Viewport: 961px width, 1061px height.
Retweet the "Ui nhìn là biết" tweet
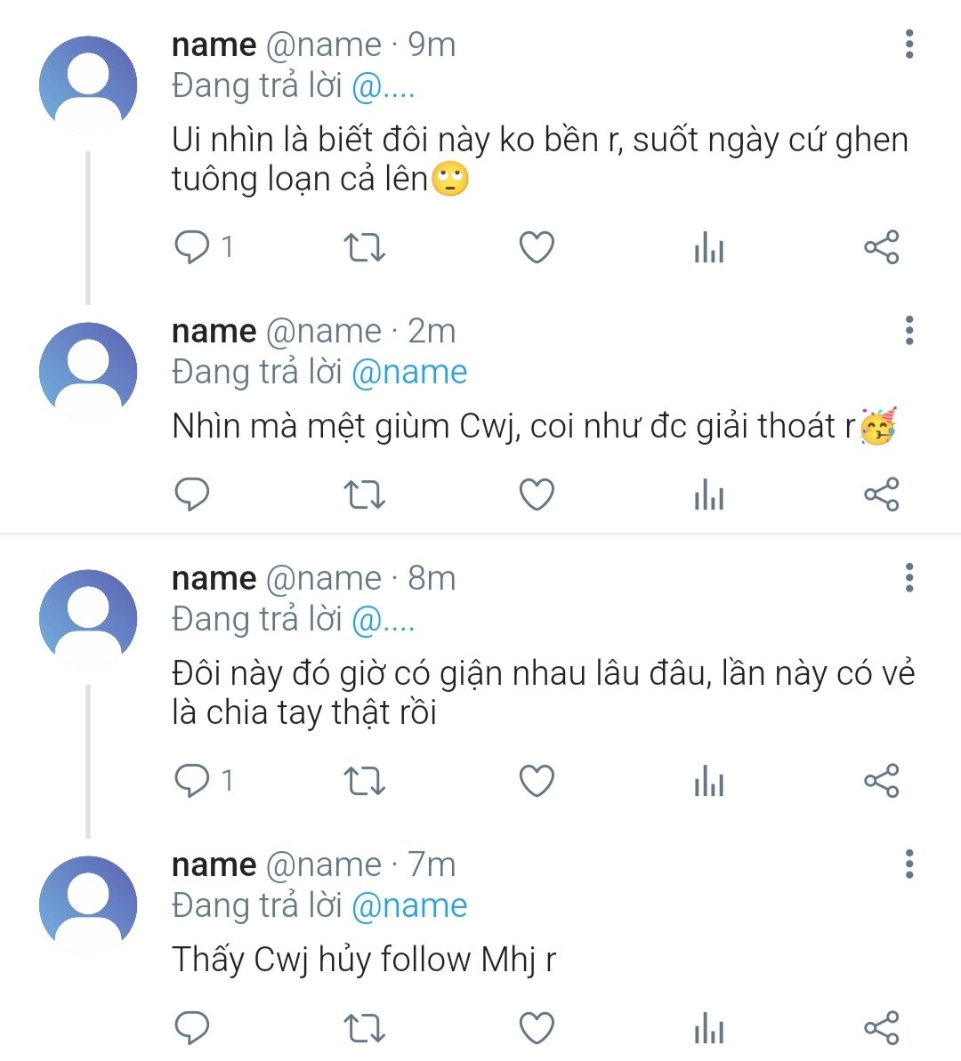coord(364,247)
